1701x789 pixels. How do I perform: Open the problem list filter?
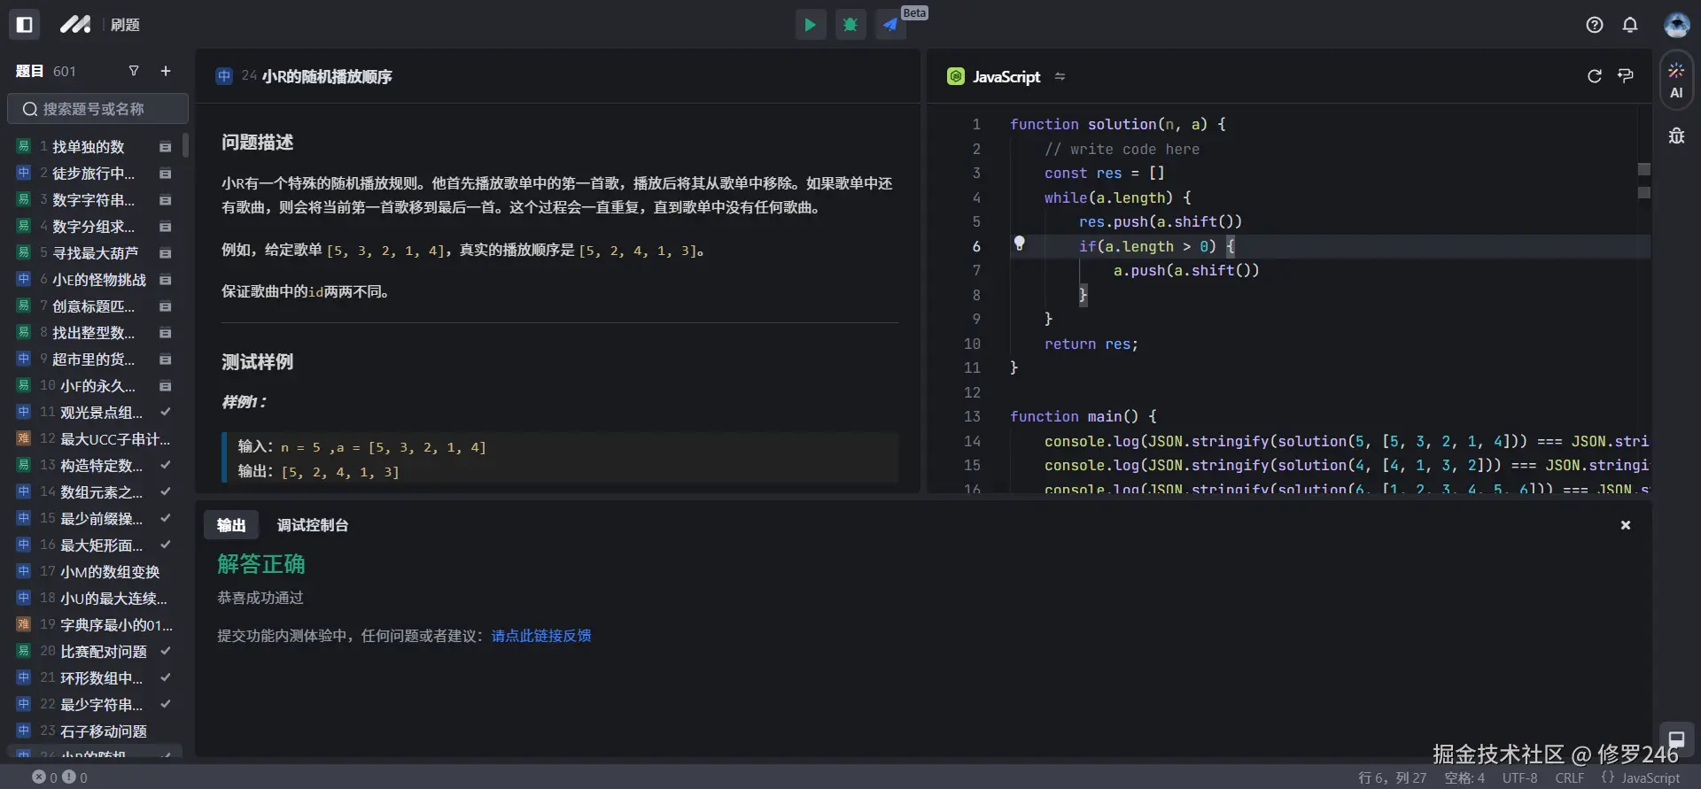pos(134,71)
